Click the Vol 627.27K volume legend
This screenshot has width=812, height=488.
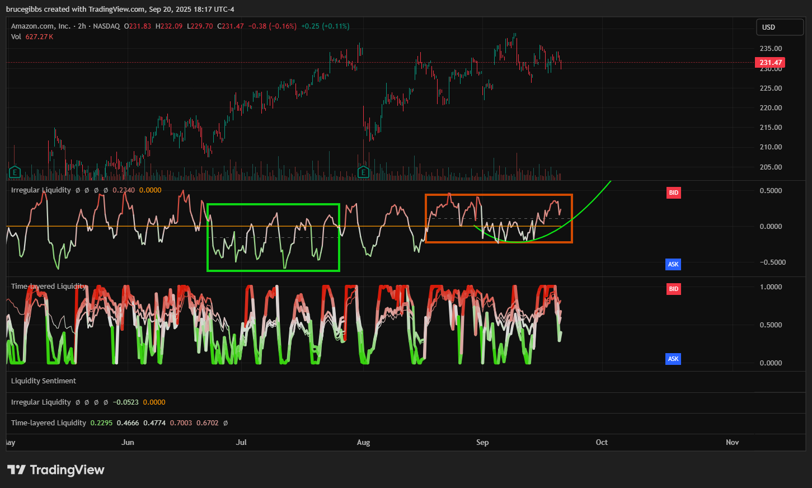click(32, 36)
